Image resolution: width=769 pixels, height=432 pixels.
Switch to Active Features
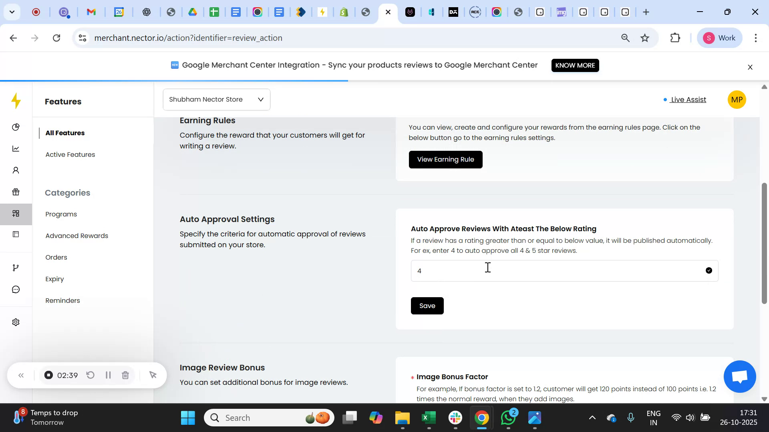(x=70, y=154)
